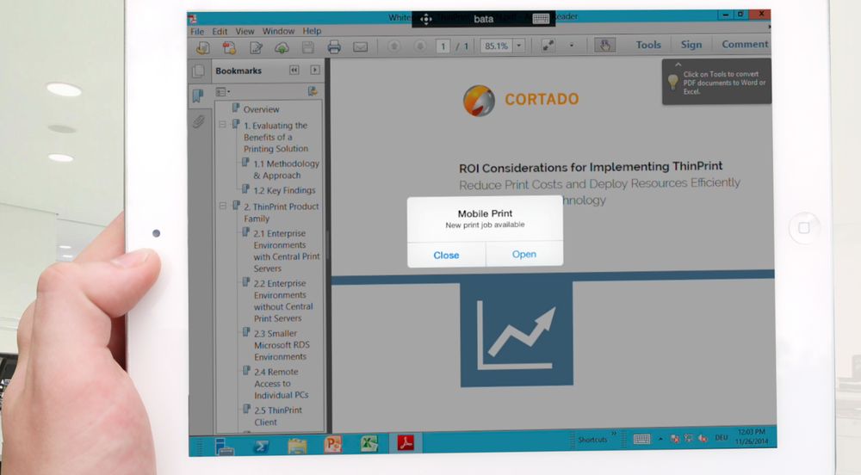This screenshot has height=475, width=861.
Task: Open the dropdown next to fit icon
Action: [x=572, y=46]
